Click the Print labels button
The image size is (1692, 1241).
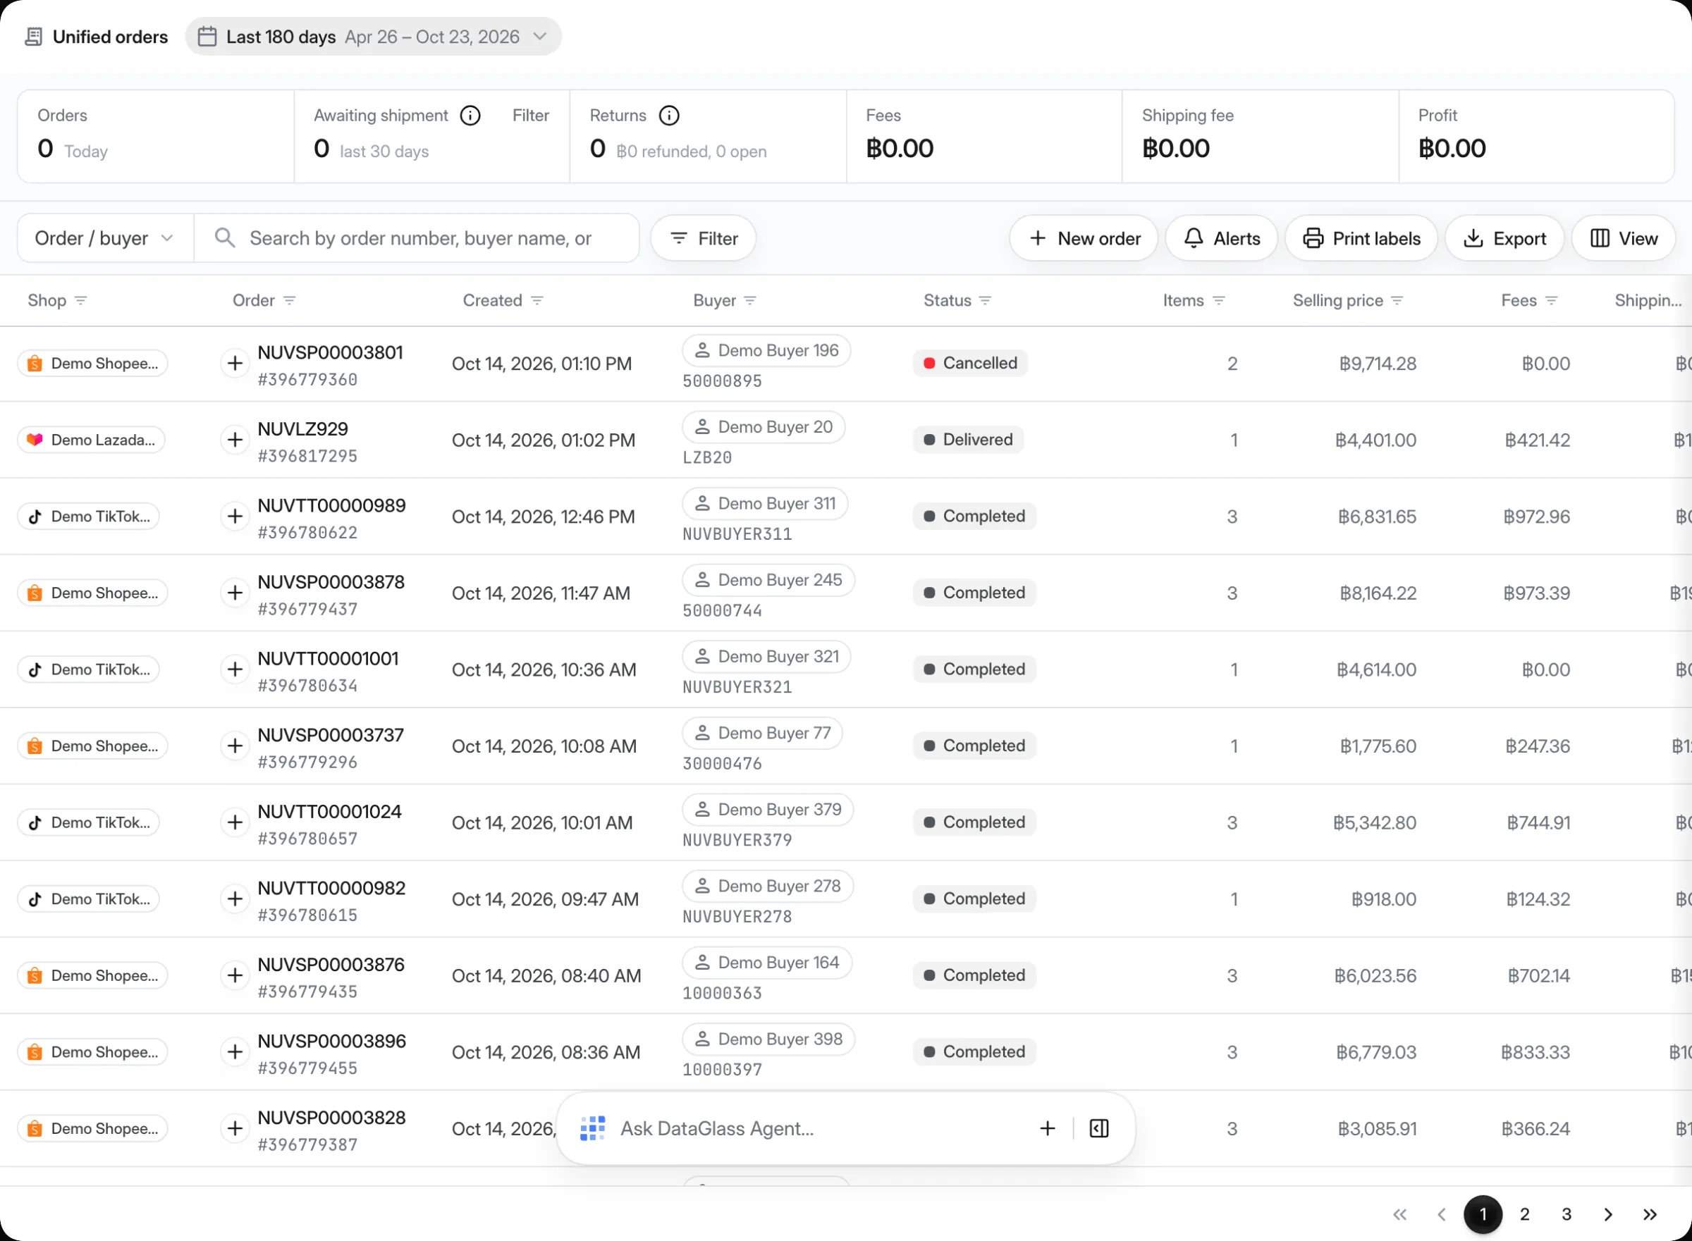(1361, 238)
